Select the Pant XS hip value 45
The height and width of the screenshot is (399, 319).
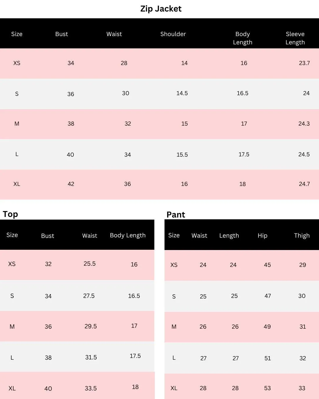pyautogui.click(x=267, y=265)
